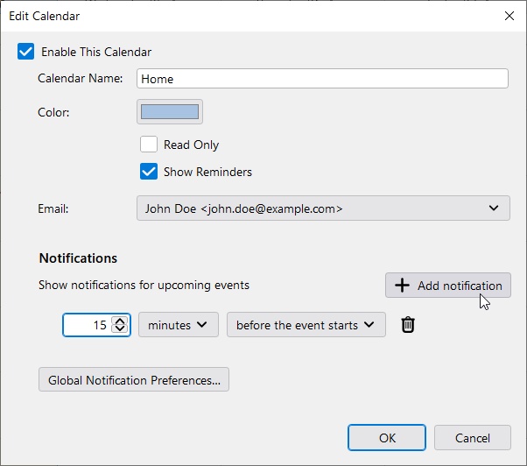This screenshot has width=527, height=466.
Task: Increase notification time with up arrow
Action: [120, 321]
